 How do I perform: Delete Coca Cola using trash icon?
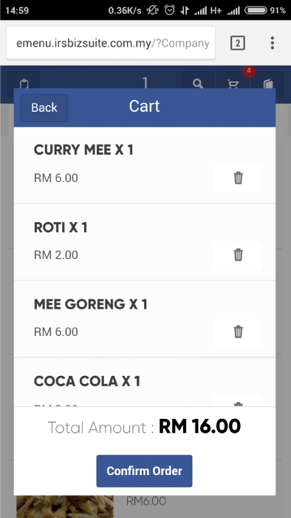point(238,403)
